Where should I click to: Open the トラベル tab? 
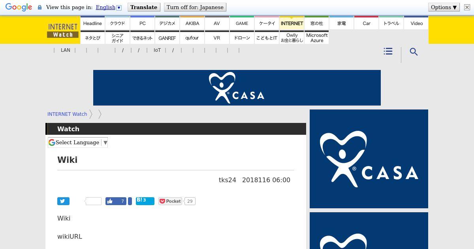(391, 23)
